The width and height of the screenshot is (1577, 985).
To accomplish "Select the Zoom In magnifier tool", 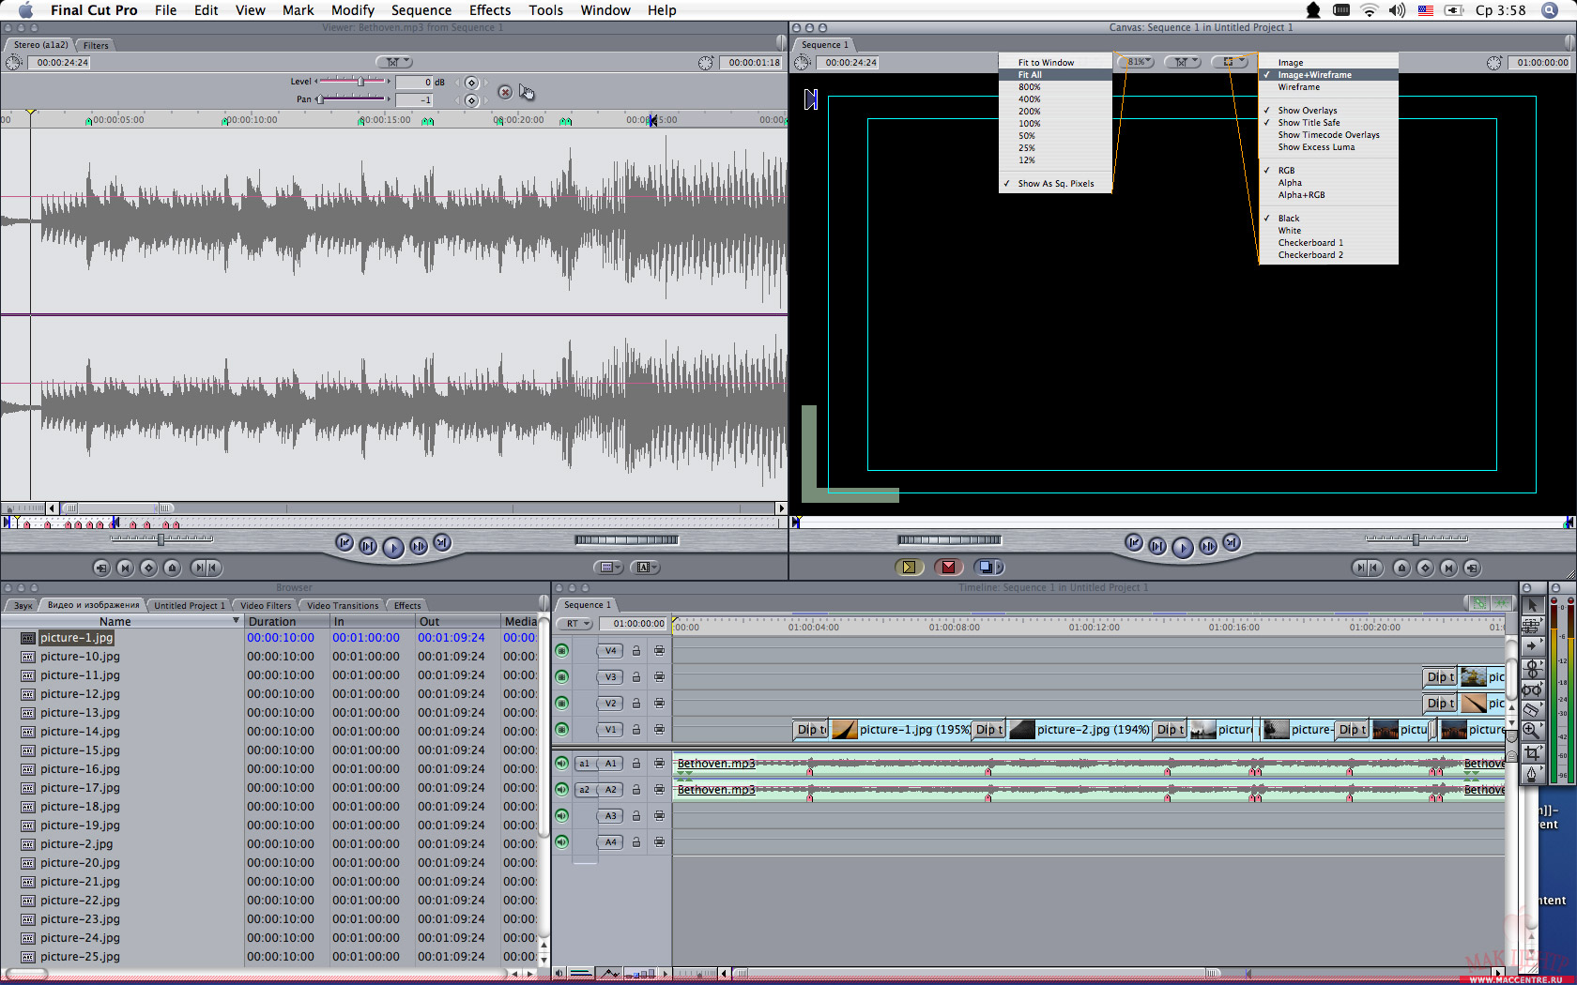I will point(1532,730).
